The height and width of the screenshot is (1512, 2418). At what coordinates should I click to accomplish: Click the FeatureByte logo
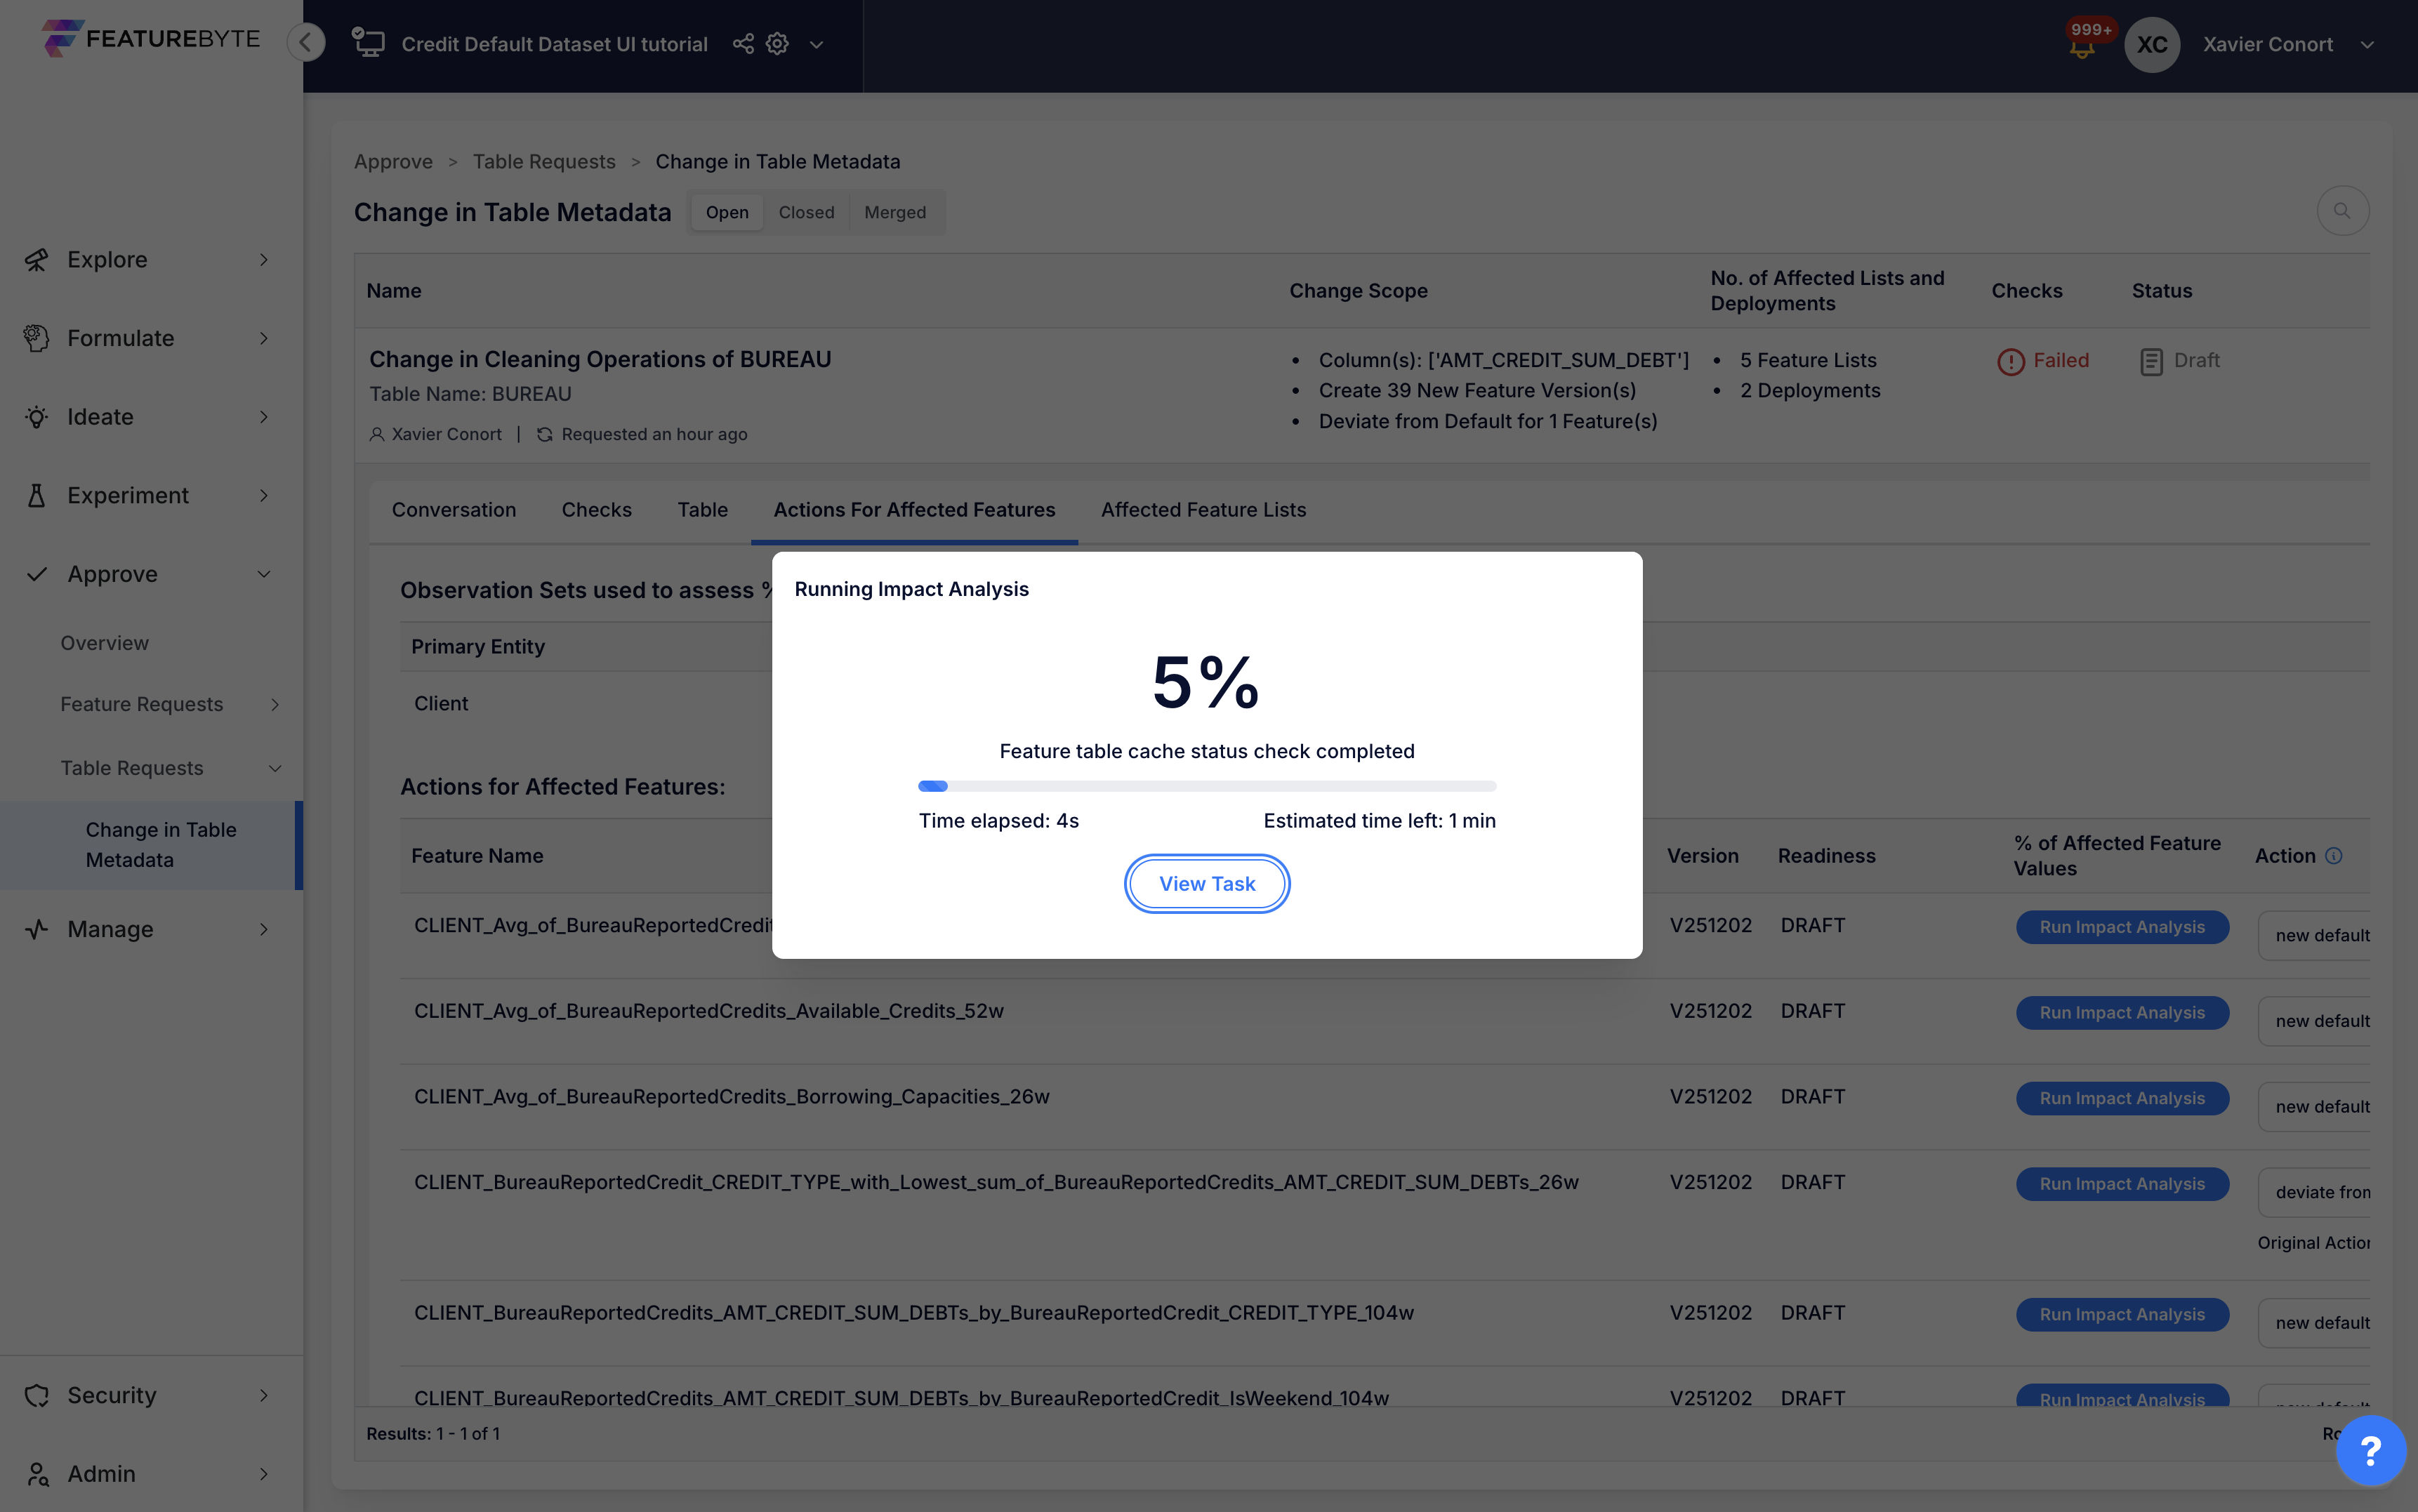tap(151, 39)
